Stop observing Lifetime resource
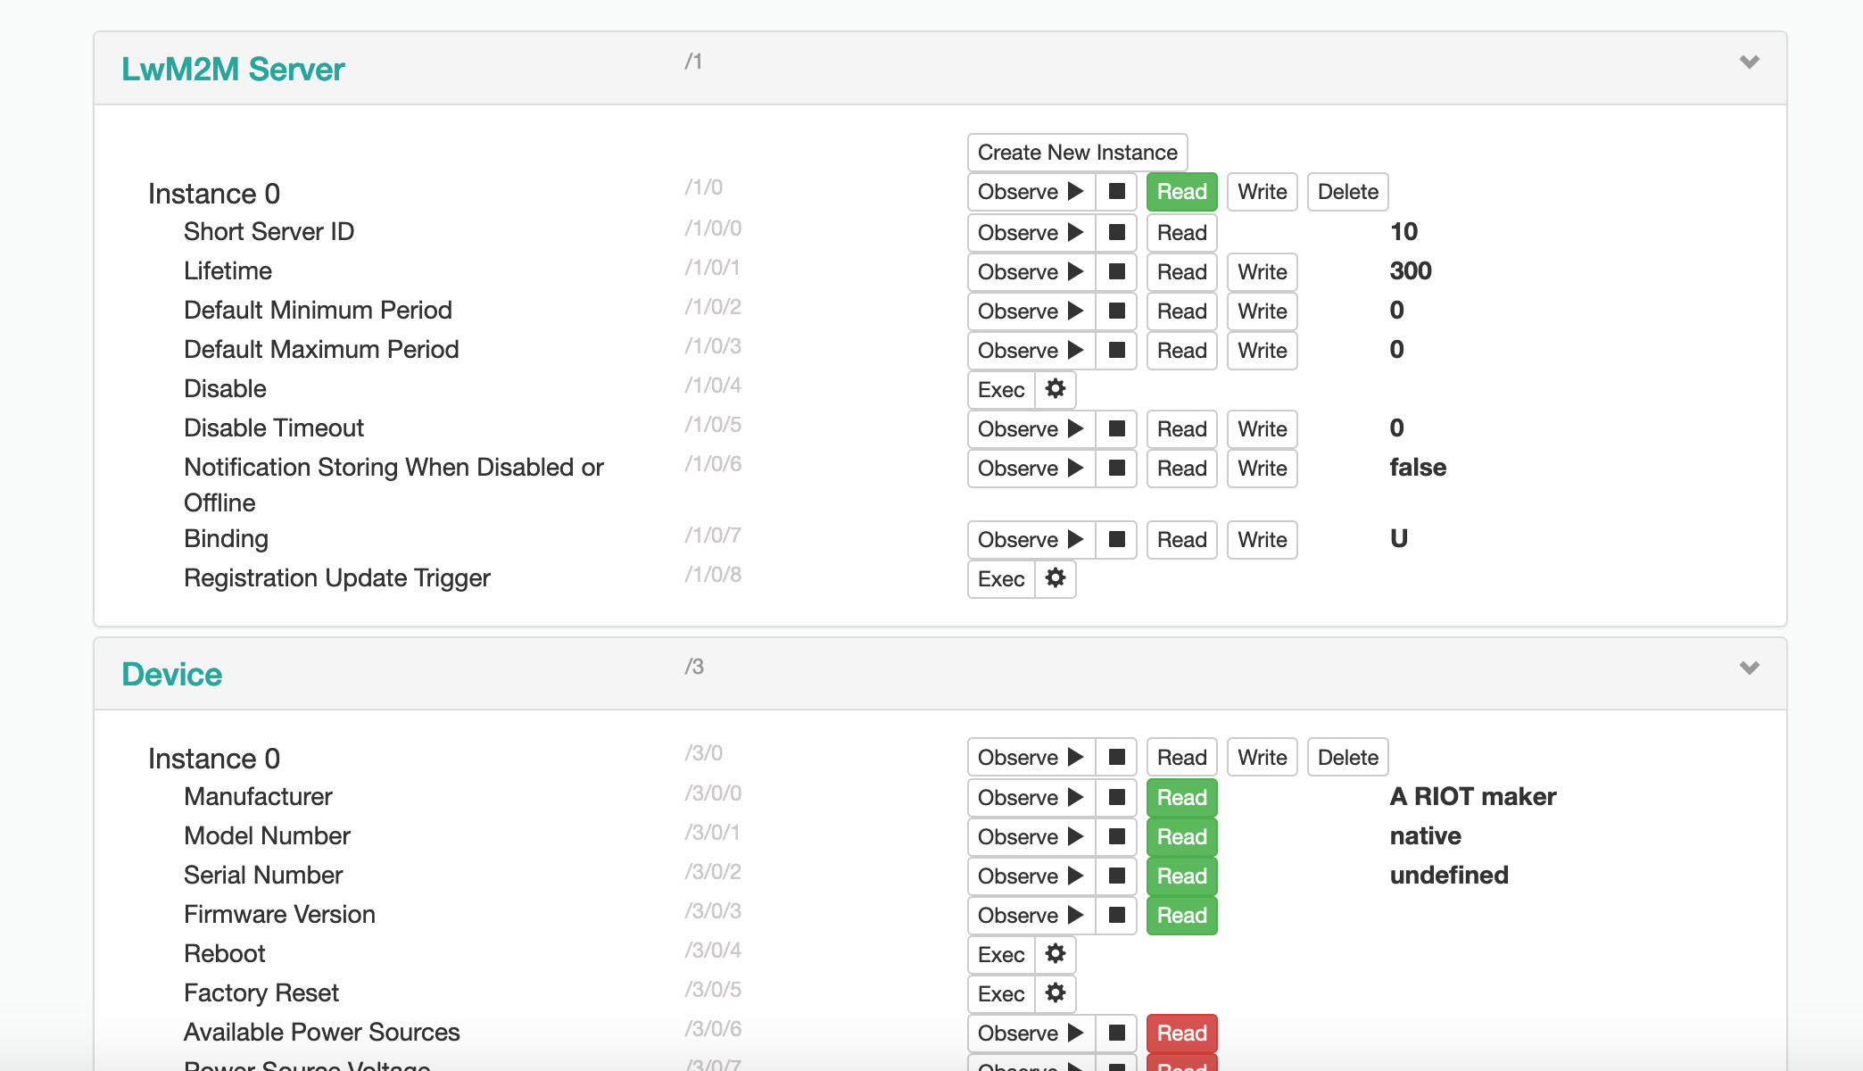This screenshot has height=1071, width=1863. coord(1116,272)
